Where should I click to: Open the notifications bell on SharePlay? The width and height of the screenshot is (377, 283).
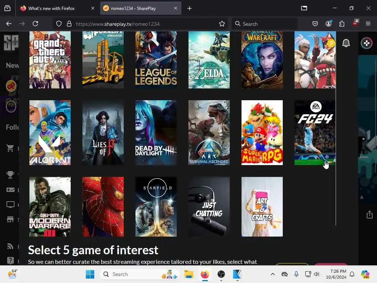click(346, 43)
